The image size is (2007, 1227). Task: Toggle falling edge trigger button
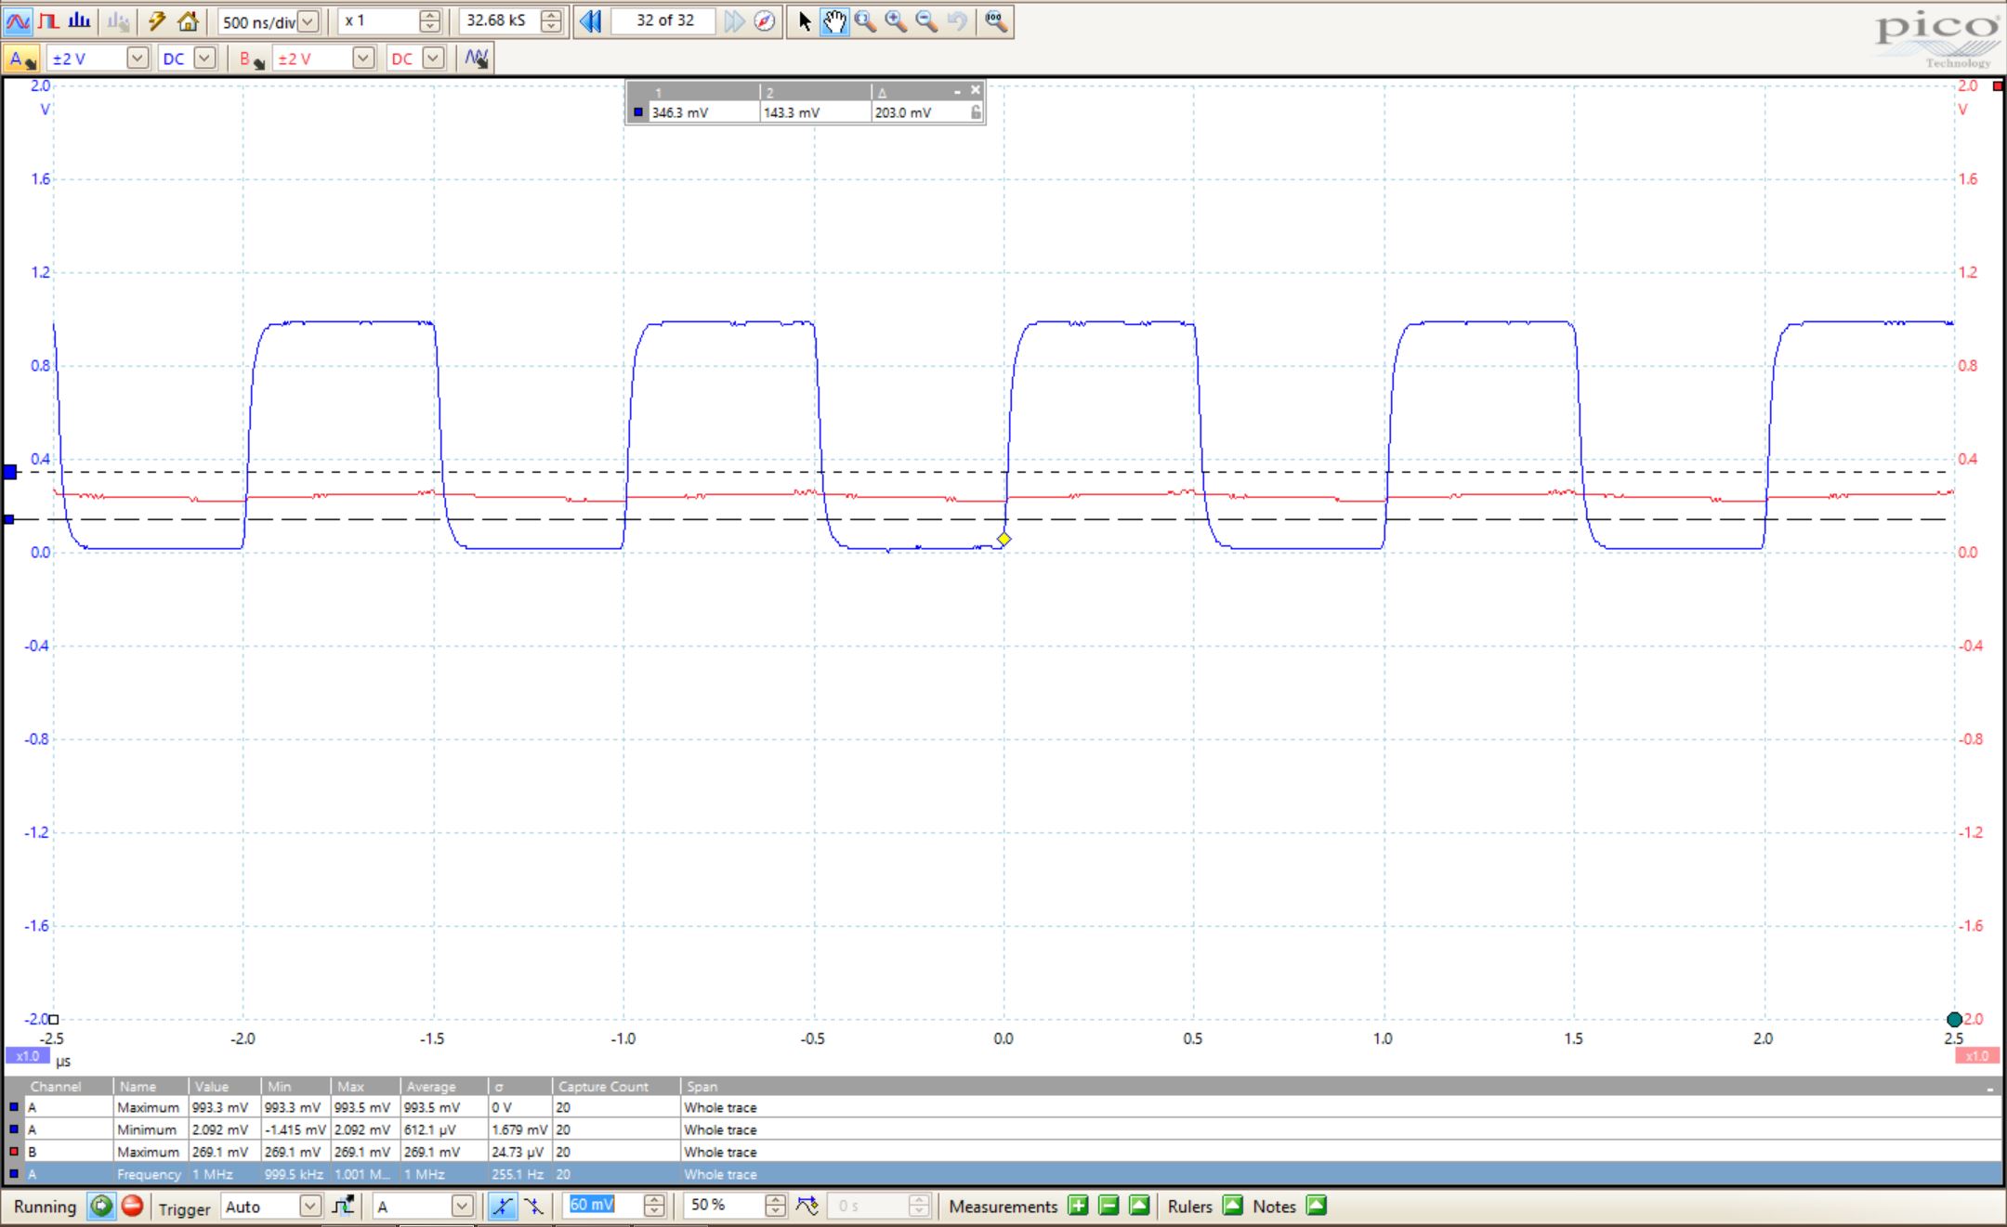(x=533, y=1206)
